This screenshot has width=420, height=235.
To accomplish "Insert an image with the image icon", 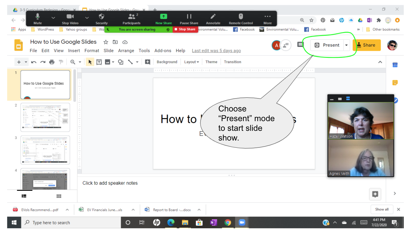I will click(107, 62).
